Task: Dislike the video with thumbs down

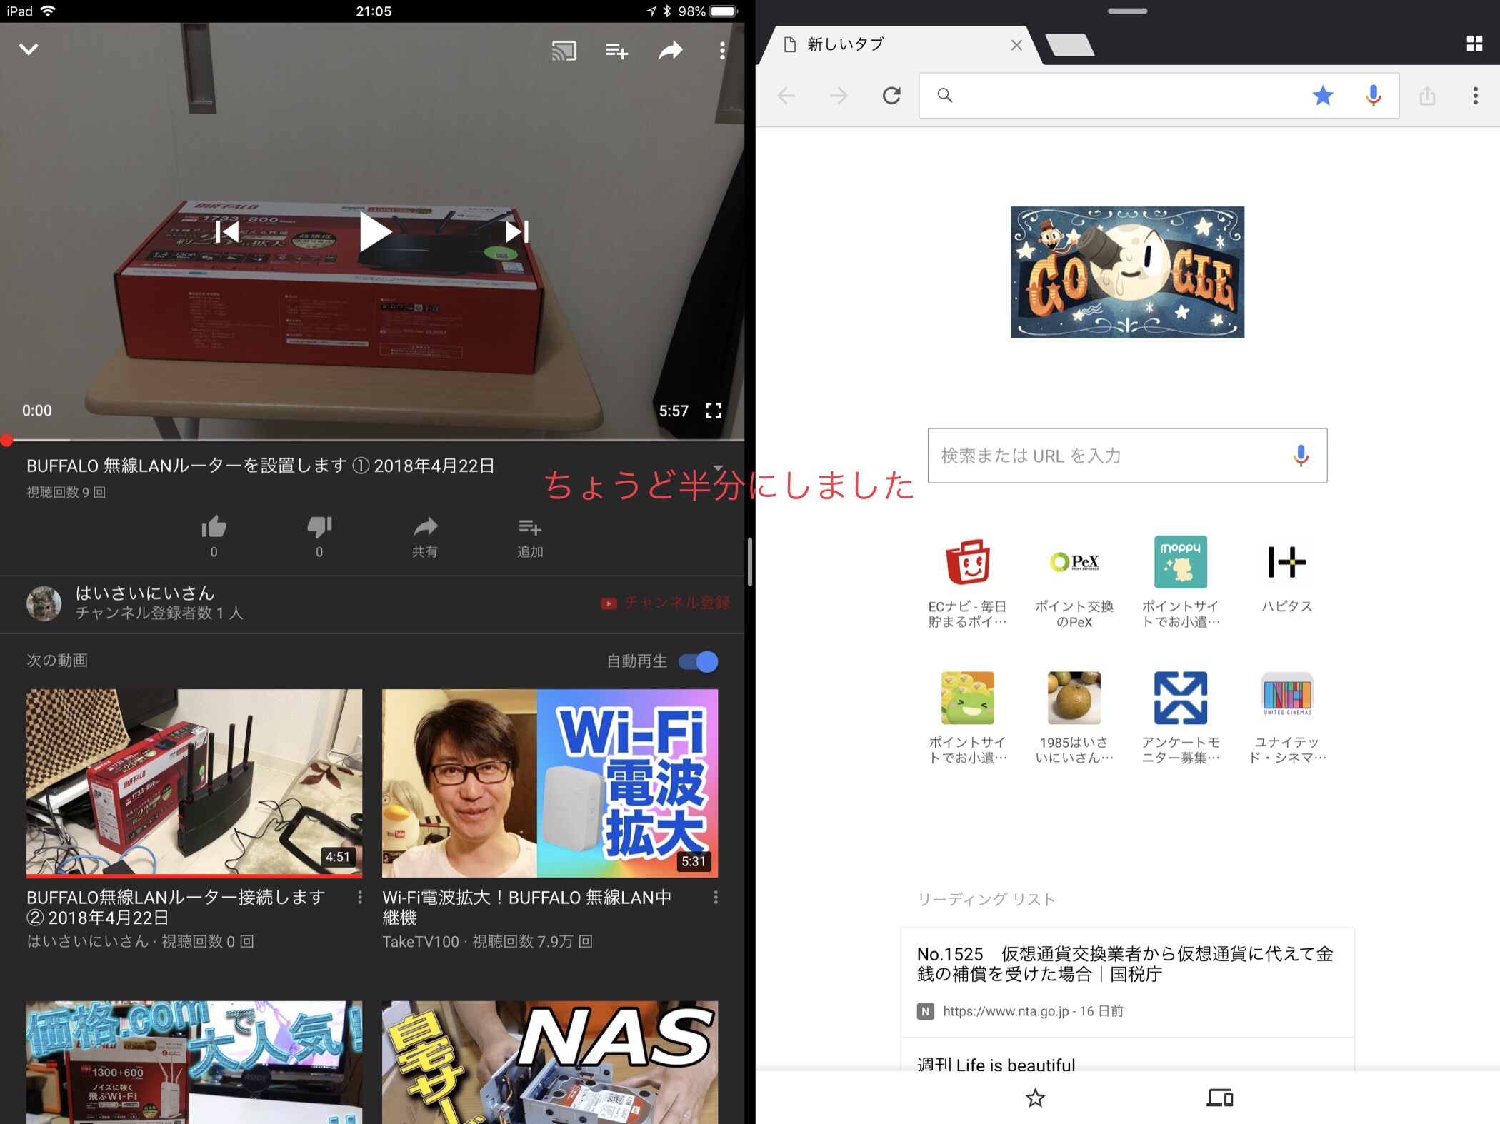Action: (319, 536)
